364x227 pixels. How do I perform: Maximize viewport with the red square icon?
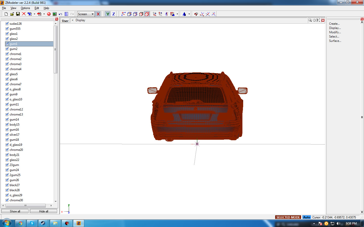pos(323,20)
